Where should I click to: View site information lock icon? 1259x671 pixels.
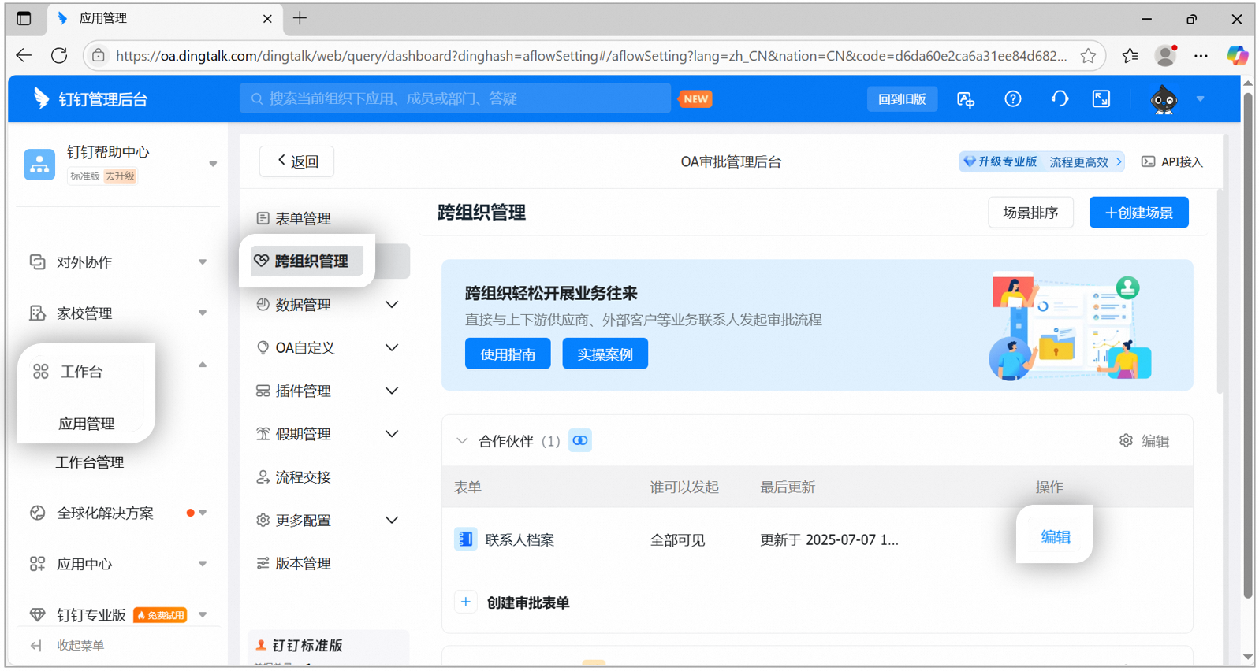pyautogui.click(x=99, y=55)
